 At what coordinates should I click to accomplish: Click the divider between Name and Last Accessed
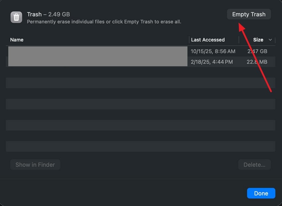(x=189, y=40)
